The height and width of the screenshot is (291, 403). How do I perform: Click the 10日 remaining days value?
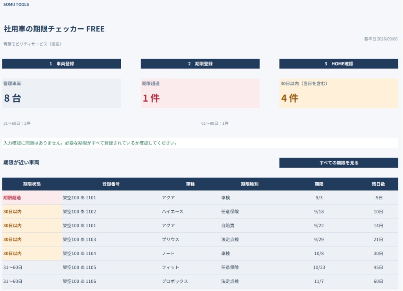pos(378,211)
